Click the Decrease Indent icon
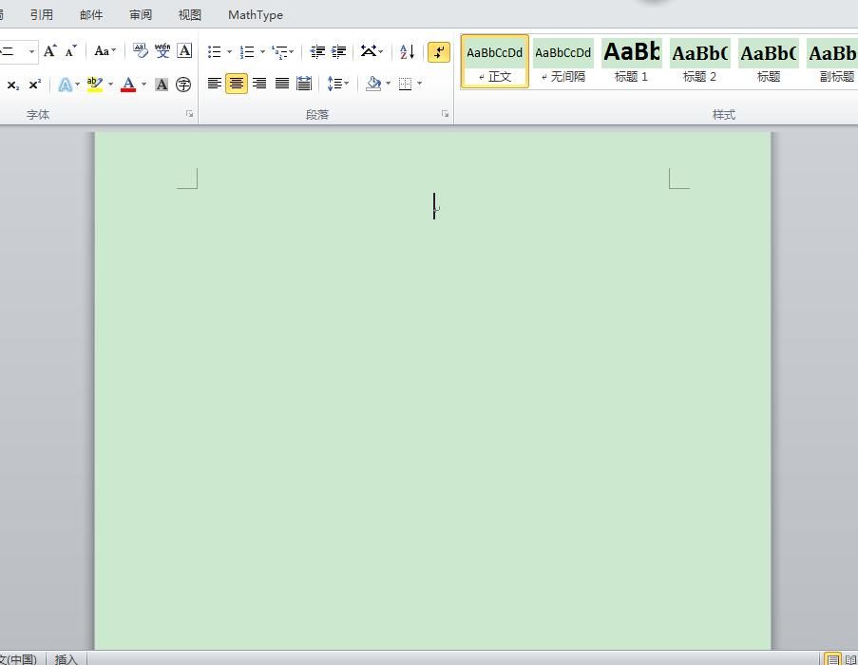 tap(316, 52)
